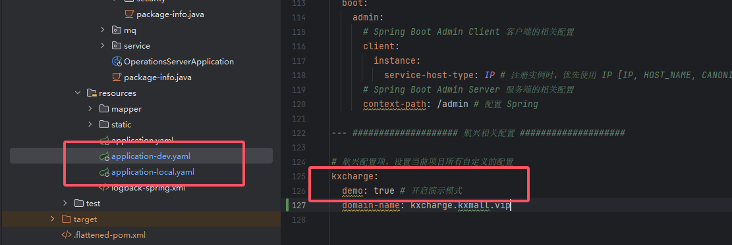The image size is (732, 245).
Task: Click the orange target folder icon
Action: pyautogui.click(x=67, y=219)
